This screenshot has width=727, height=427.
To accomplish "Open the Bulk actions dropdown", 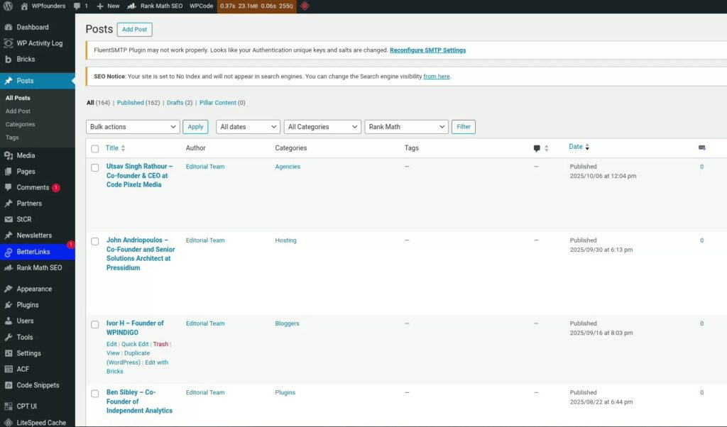I will point(133,127).
